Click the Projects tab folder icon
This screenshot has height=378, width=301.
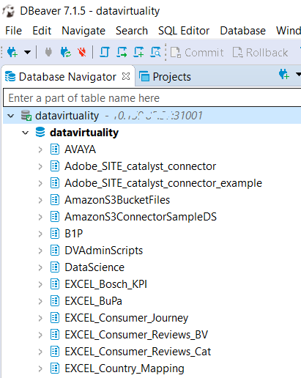[144, 76]
